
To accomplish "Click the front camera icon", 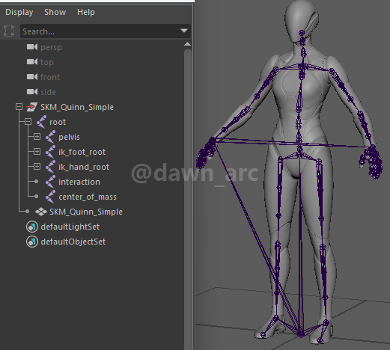I will pyautogui.click(x=32, y=77).
